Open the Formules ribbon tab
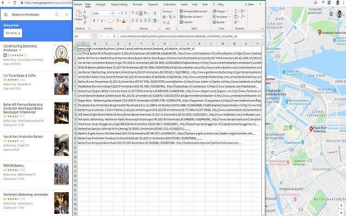Screen dimensions: 346x216 click(138, 3)
